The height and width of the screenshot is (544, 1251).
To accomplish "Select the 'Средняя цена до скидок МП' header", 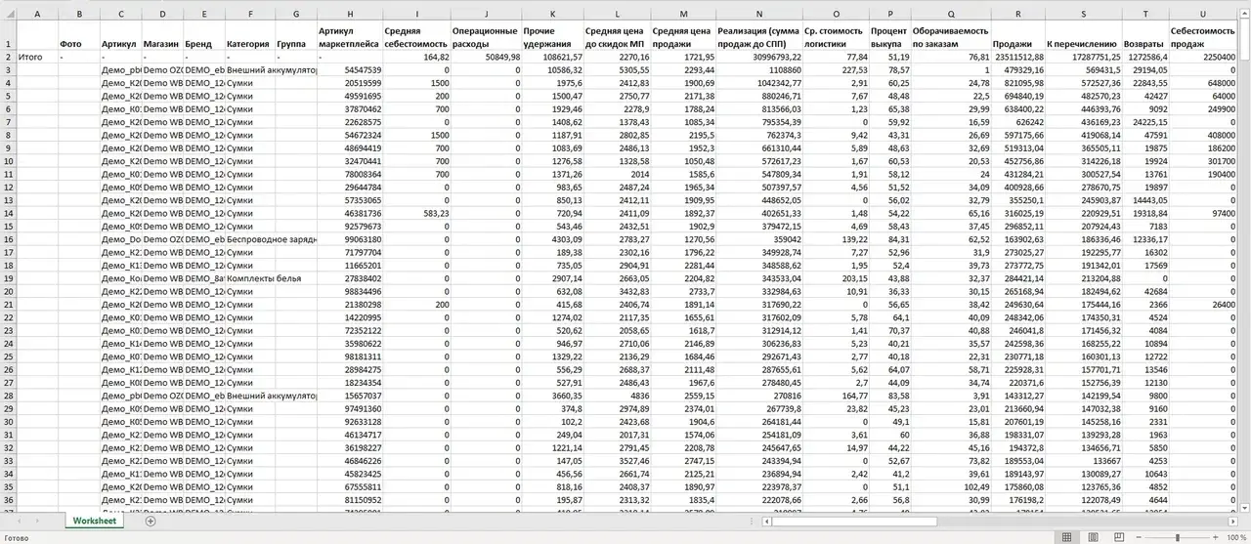I will [x=617, y=35].
